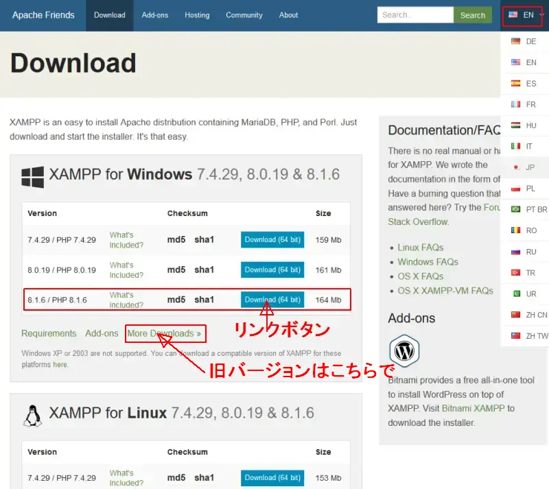Select the ZH TW Taiwan flag icon
Screen dimensions: 549x489
[515, 335]
